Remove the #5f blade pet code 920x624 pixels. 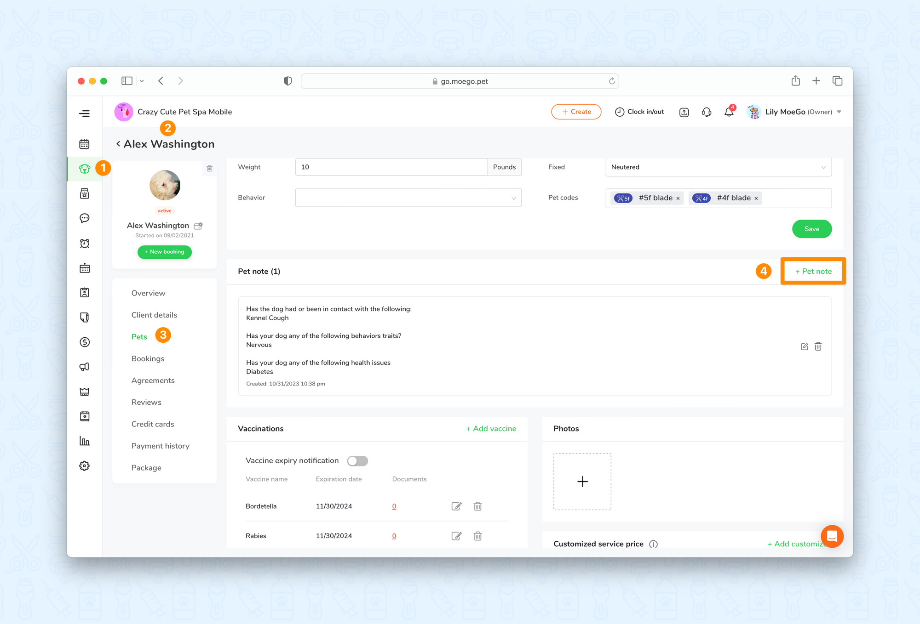678,199
